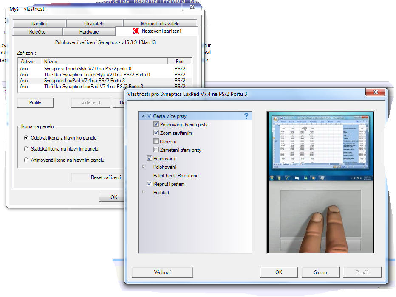Select row Tlačítka Synaptics LuxPad V7.4
Screen dimensions: 396x297
(x=105, y=87)
